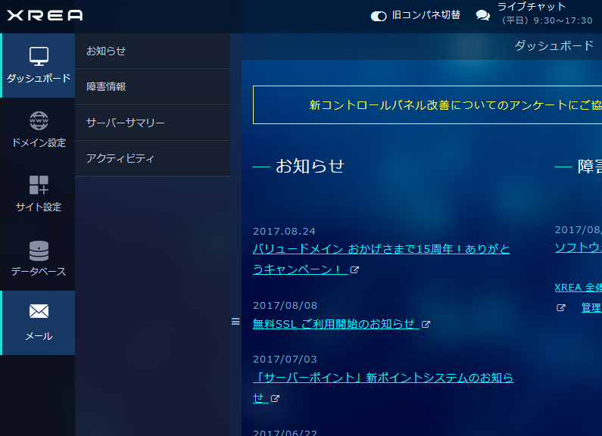Viewport: 602px width, 436px height.
Task: Click the date 2017/07/03
Action: pos(285,360)
